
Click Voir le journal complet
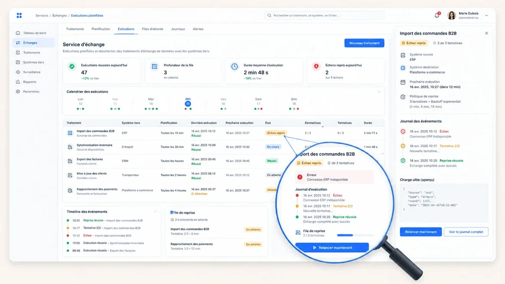point(466,232)
